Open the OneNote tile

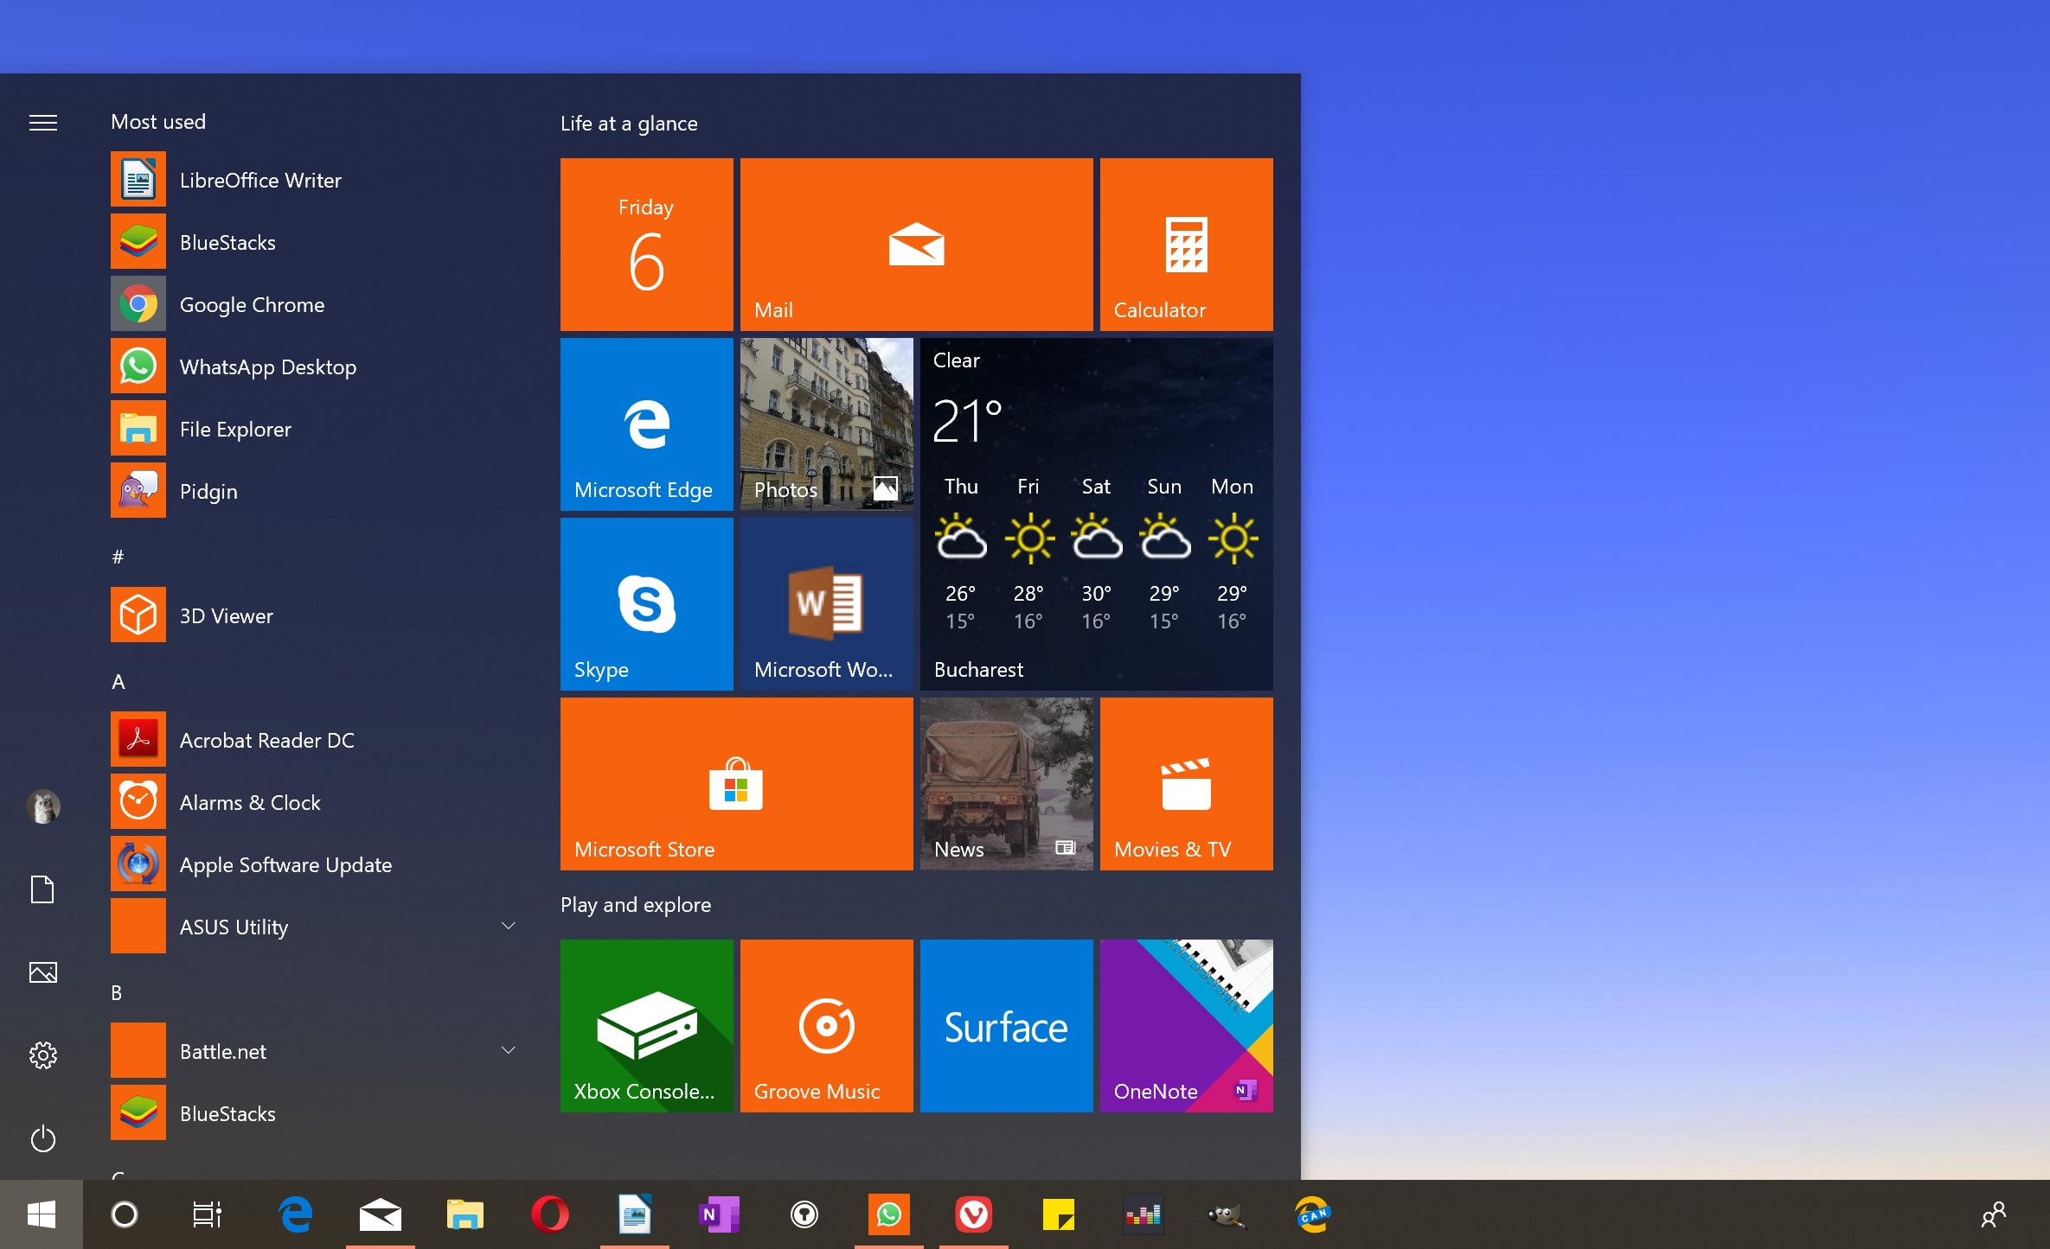pos(1187,1026)
